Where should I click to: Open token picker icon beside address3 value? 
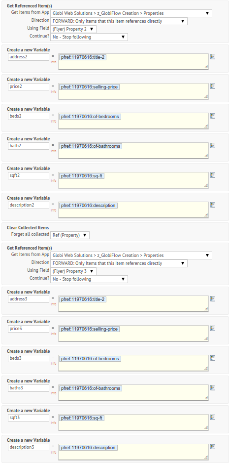coord(212,298)
